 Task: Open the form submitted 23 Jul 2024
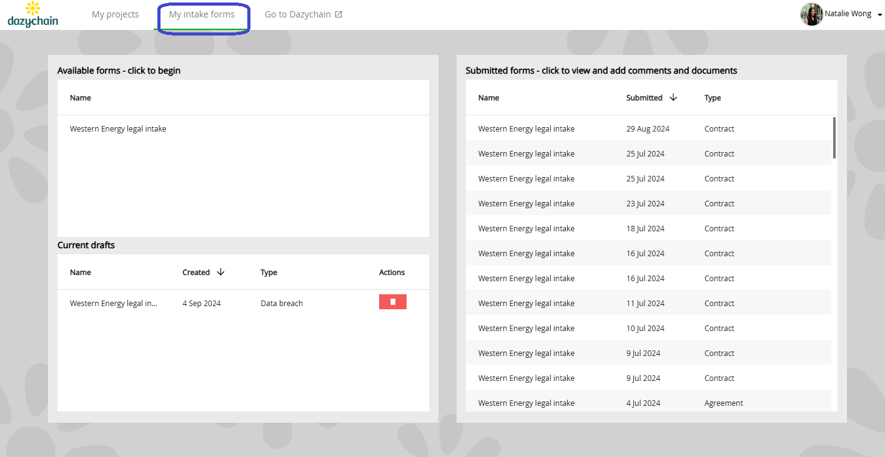coord(648,203)
